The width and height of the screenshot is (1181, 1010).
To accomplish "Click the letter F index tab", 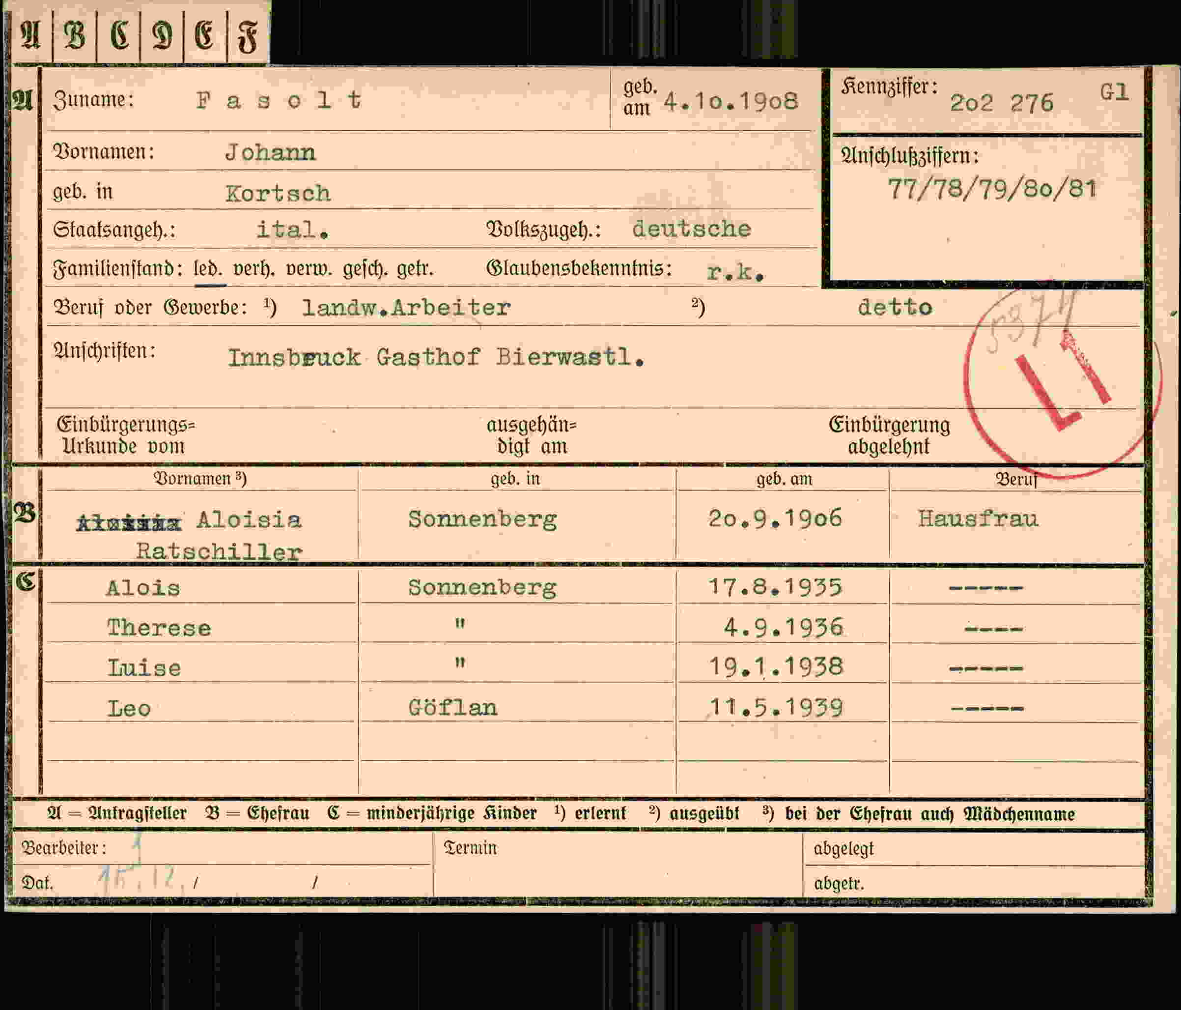I will pos(248,35).
